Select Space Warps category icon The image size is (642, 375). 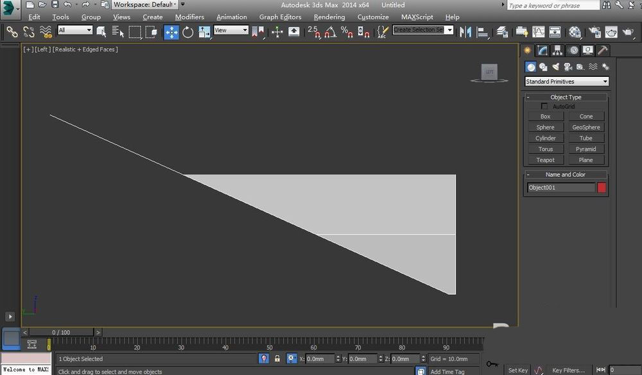tap(593, 67)
